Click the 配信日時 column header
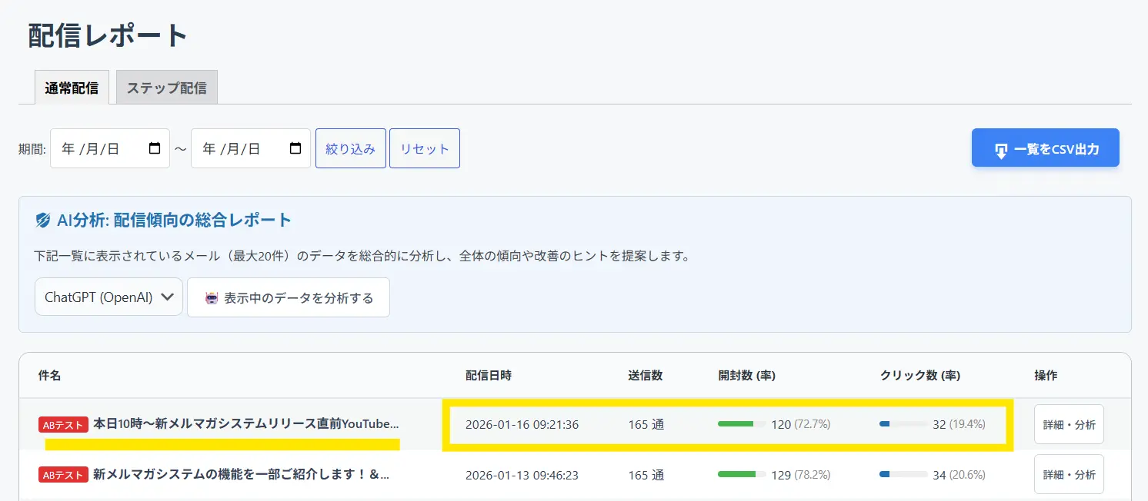 pos(488,376)
